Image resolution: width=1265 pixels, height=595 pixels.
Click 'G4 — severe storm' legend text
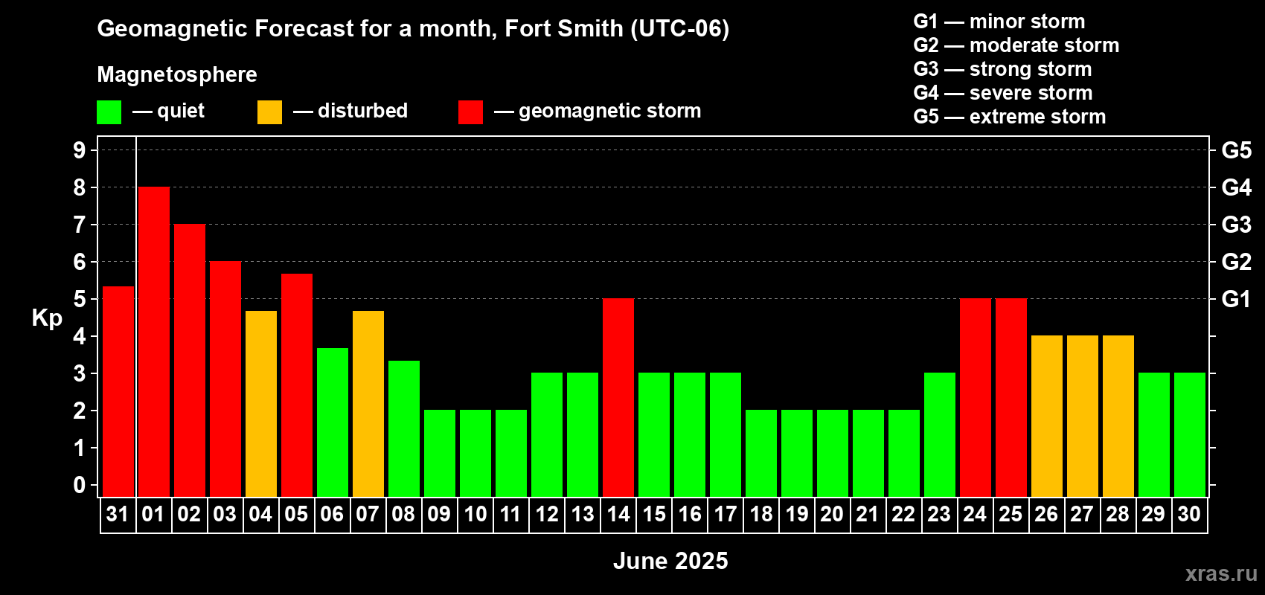[1003, 93]
